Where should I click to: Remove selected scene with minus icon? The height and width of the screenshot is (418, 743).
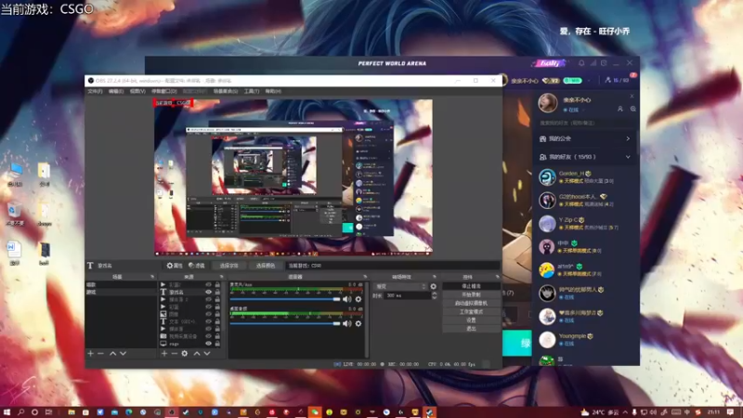100,354
